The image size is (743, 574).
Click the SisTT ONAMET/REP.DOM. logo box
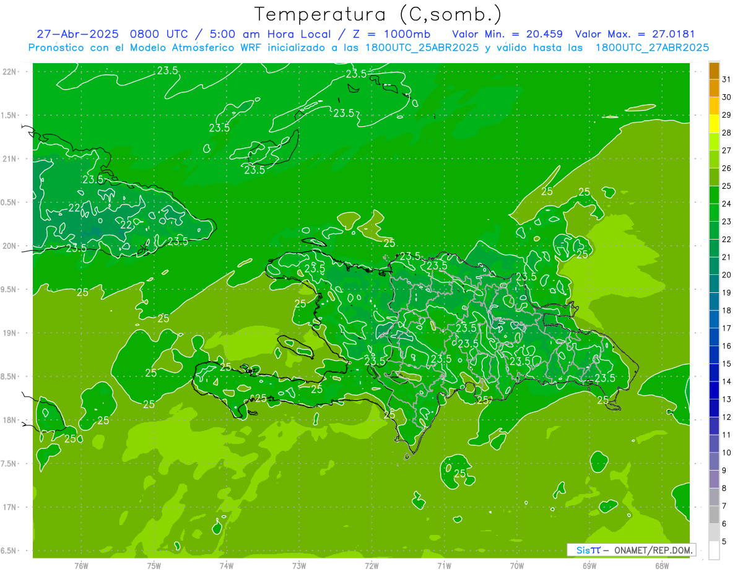(x=631, y=550)
